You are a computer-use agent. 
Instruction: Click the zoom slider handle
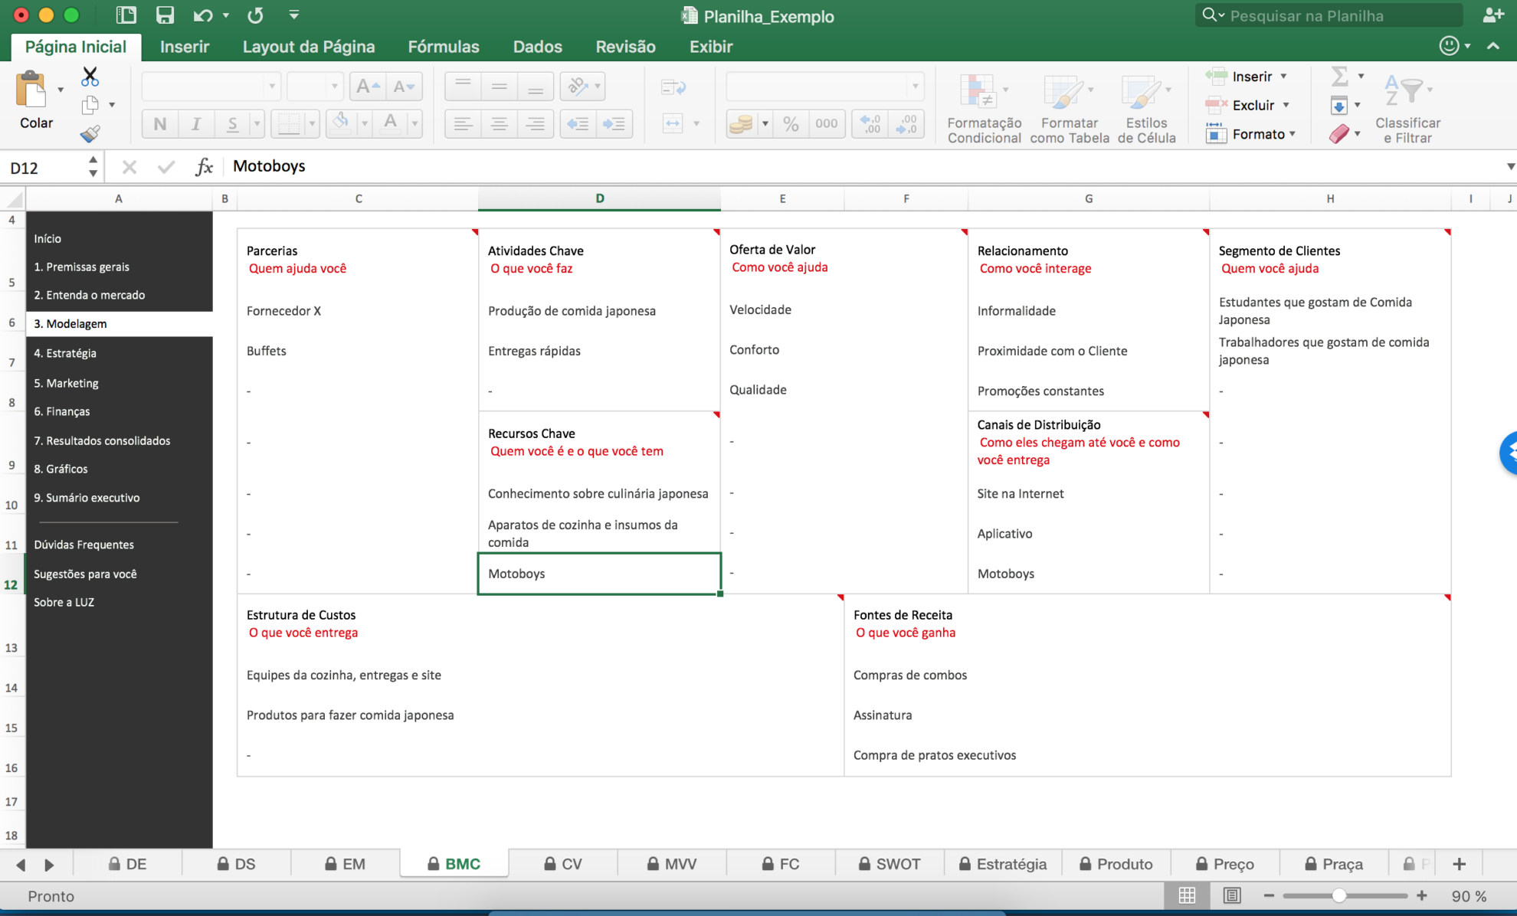pyautogui.click(x=1338, y=895)
